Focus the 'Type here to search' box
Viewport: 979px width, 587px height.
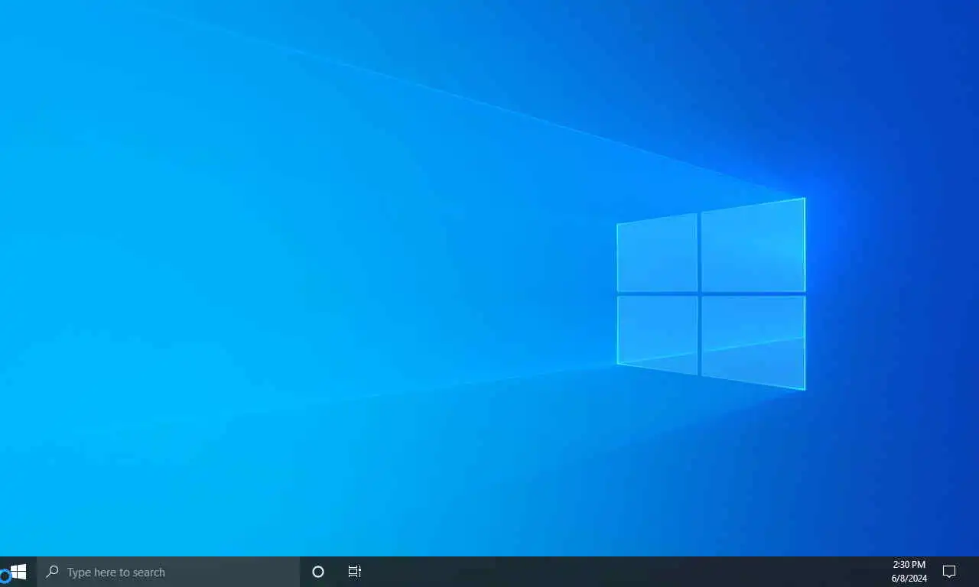pyautogui.click(x=168, y=572)
